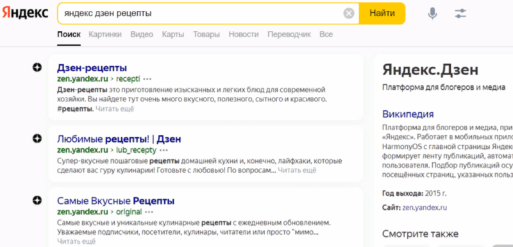Open the Карты tab
Viewport: 513px width, 247px height.
[173, 35]
